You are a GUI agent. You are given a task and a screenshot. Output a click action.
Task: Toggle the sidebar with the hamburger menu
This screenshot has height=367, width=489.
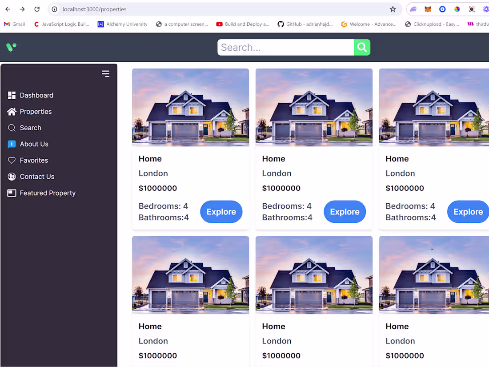click(x=105, y=73)
